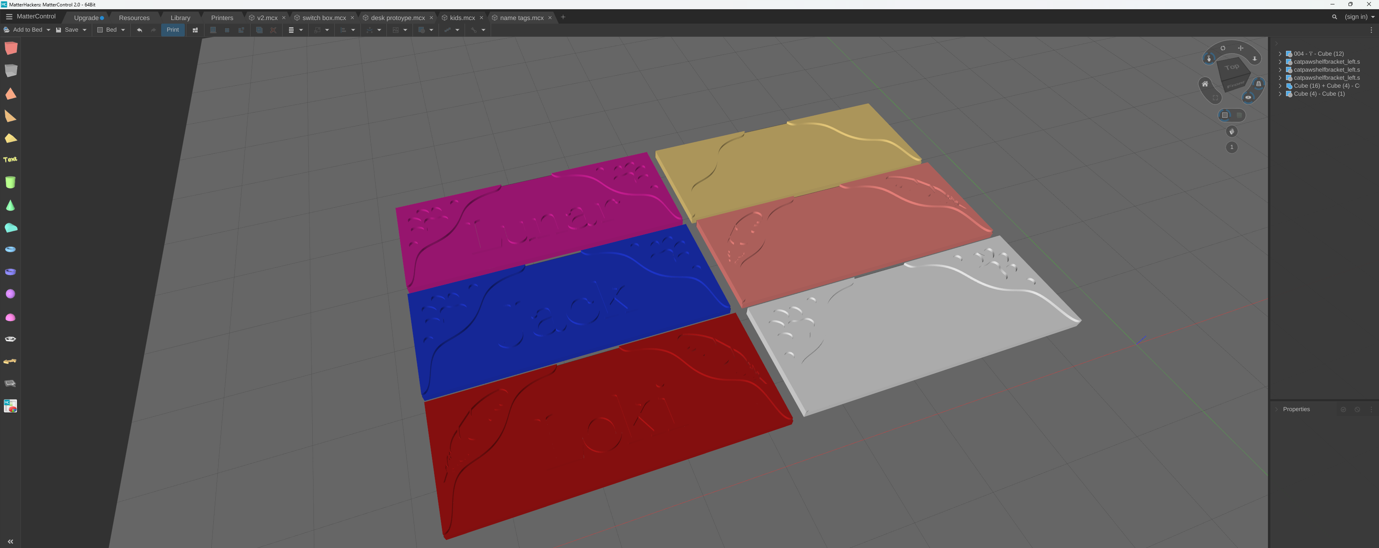Switch to the Library tab

pos(180,18)
